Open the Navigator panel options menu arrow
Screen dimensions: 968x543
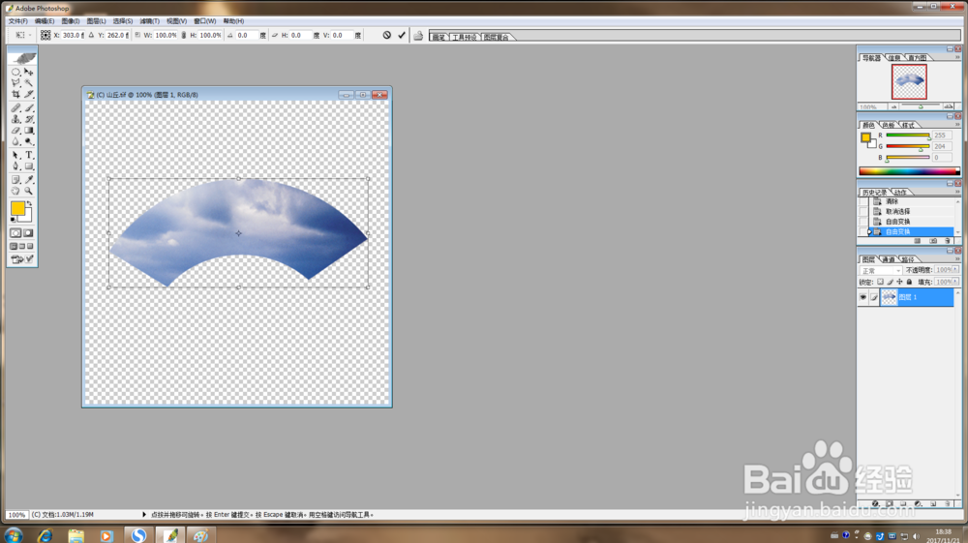pyautogui.click(x=957, y=57)
